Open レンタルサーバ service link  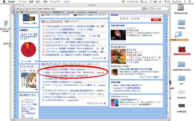coord(28,100)
